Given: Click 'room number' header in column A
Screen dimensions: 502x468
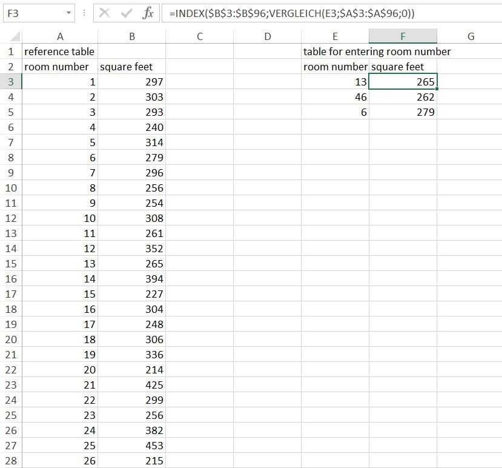Looking at the screenshot, I should tap(60, 67).
